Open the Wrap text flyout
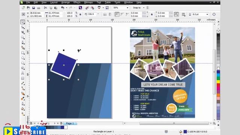Screen dimensions: 240x135 pyautogui.click(x=183, y=14)
